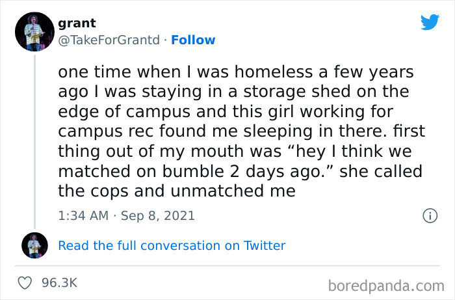The width and height of the screenshot is (455, 300).
Task: Visit the @TakeForGrantd handle
Action: (108, 40)
